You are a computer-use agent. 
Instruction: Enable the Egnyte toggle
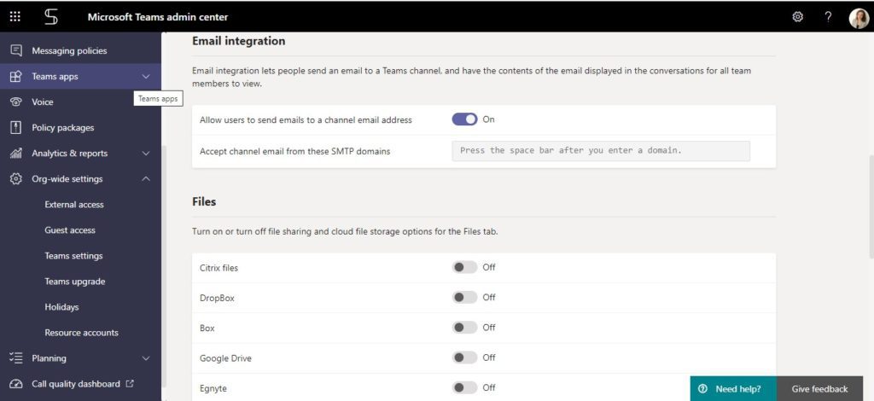click(464, 387)
